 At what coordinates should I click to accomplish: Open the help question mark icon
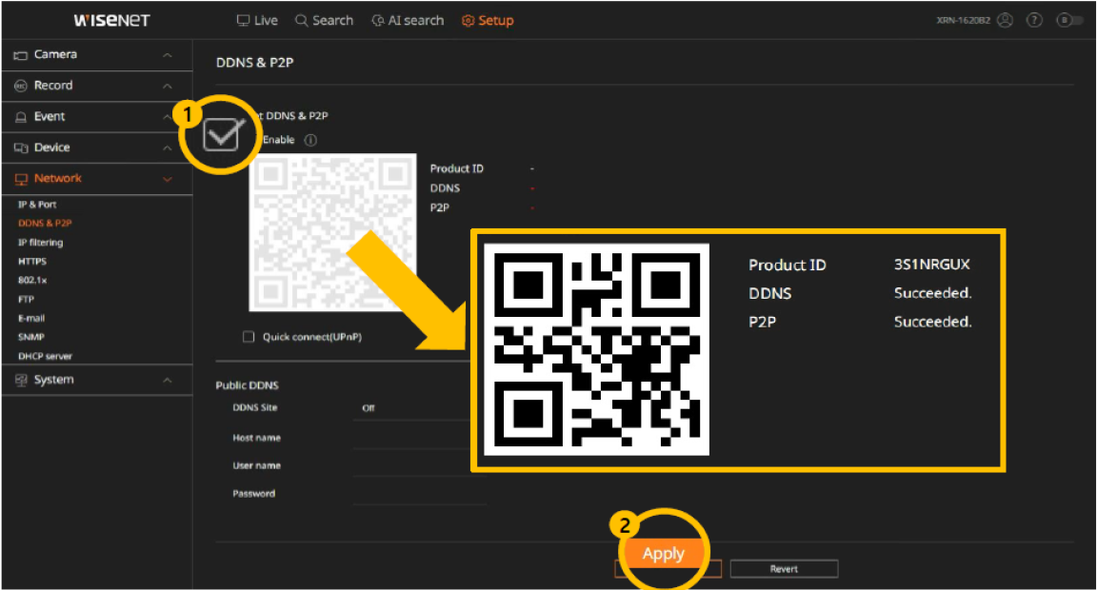click(1034, 21)
